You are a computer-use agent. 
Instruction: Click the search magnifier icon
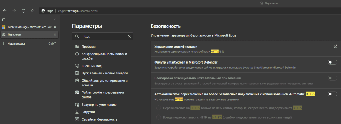77,37
